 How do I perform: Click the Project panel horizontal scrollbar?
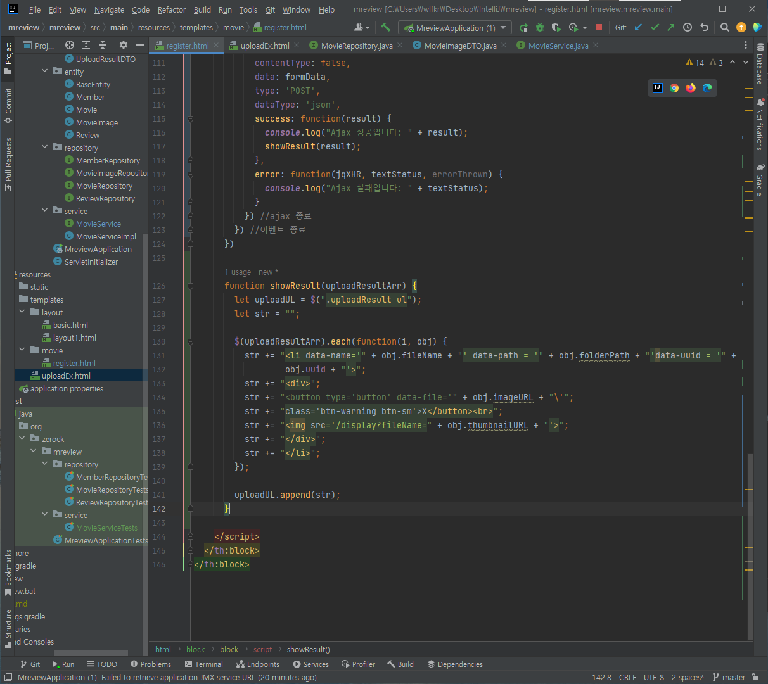click(91, 653)
